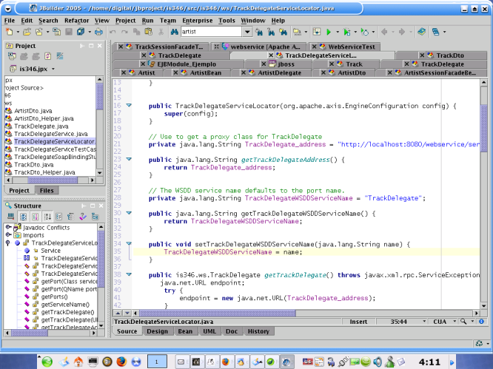Open the Files tab in Project pane
The image size is (493, 369).
pos(47,191)
